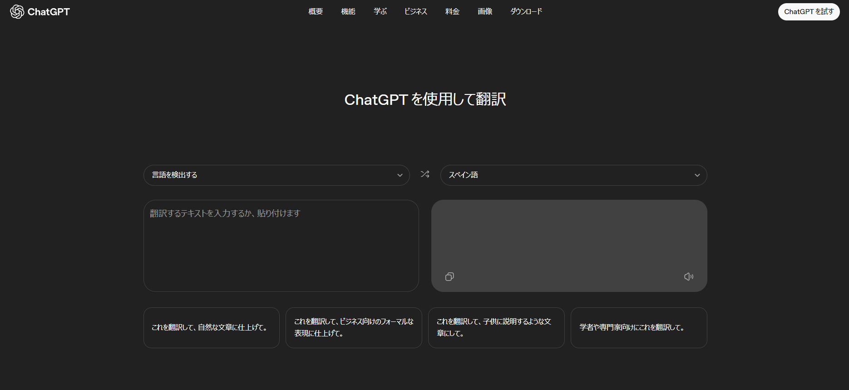The height and width of the screenshot is (390, 849).
Task: Choose the ビジネス向けのフォーマル prompt suggestion
Action: (x=354, y=328)
